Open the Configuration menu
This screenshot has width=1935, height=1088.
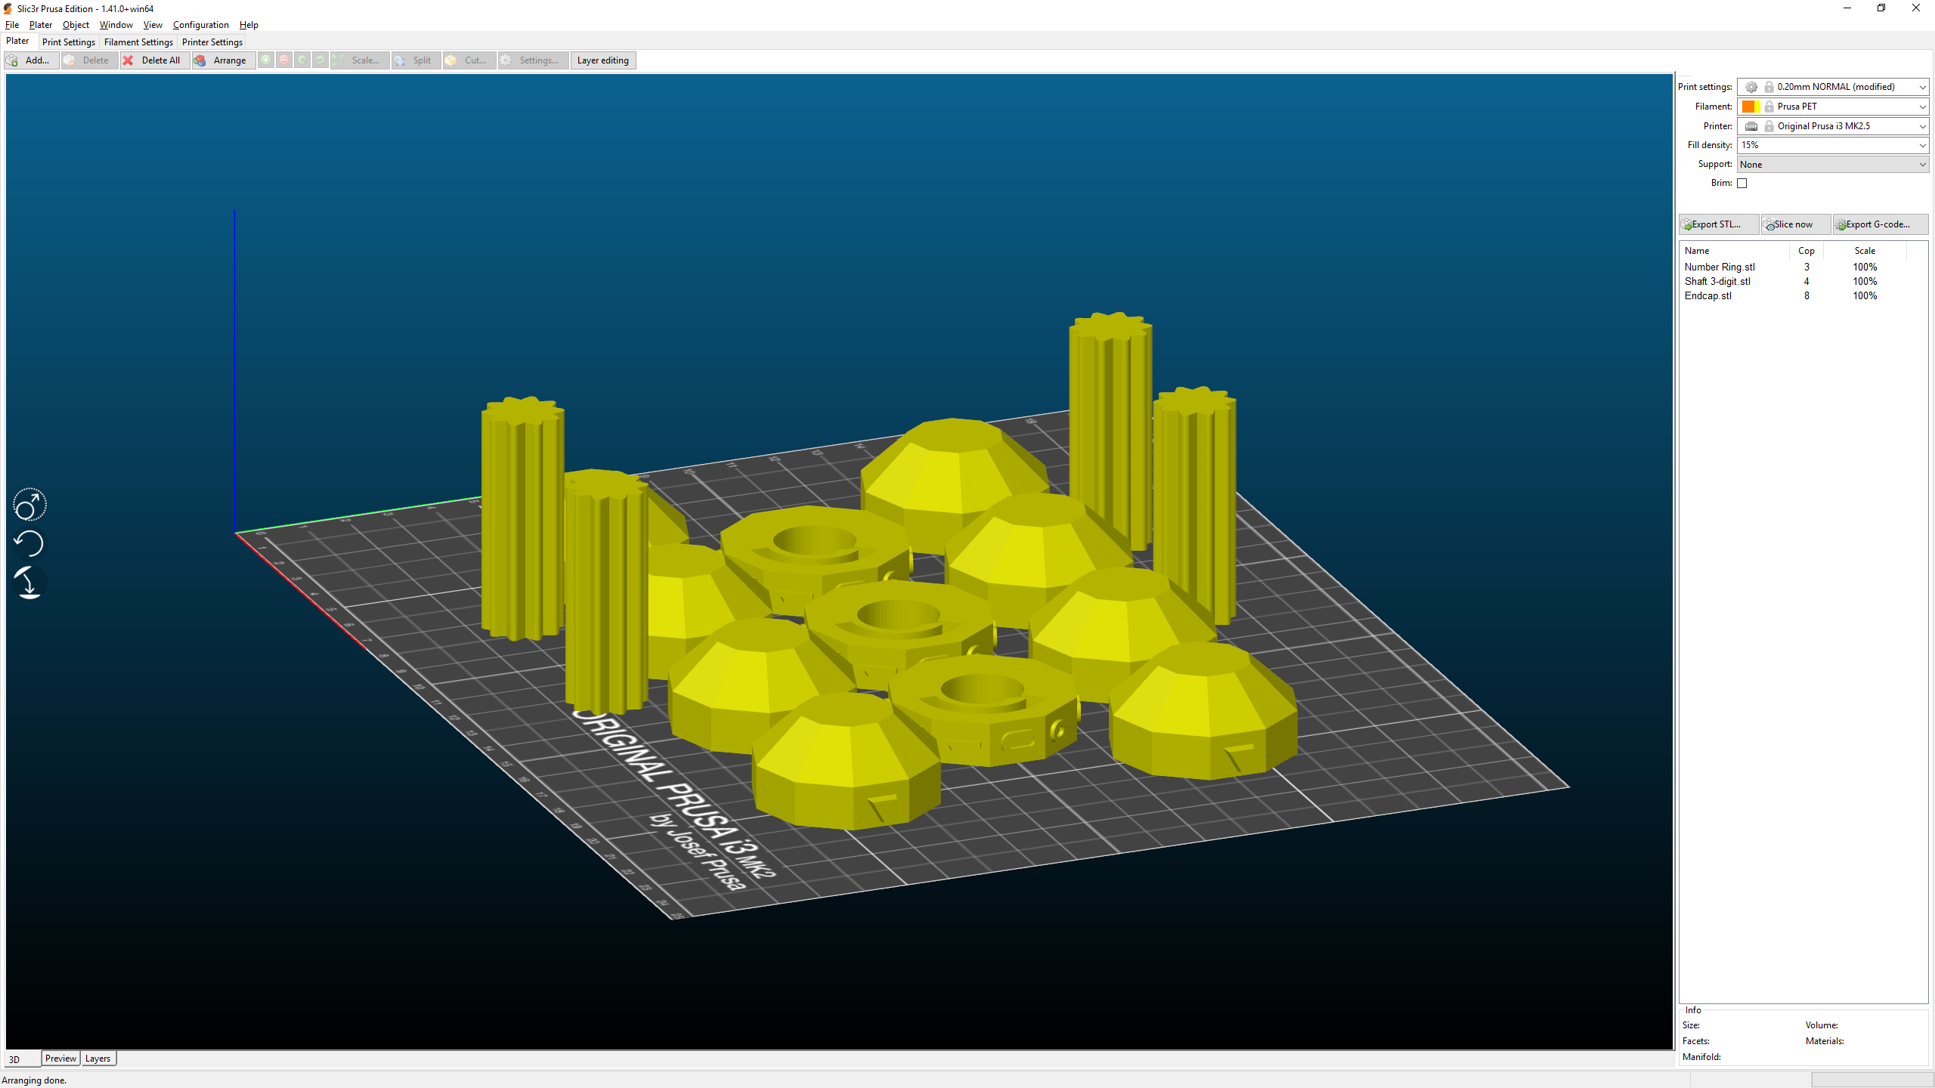[x=200, y=25]
